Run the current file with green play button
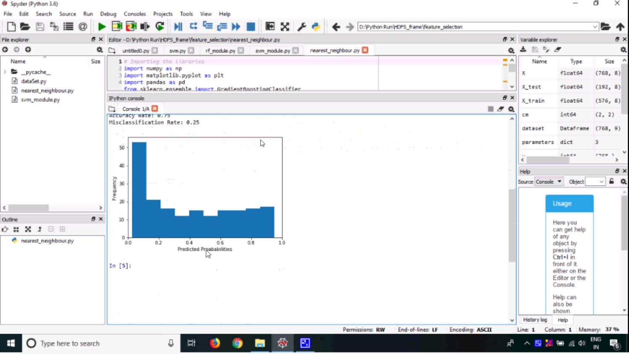This screenshot has height=354, width=629. coord(101,27)
